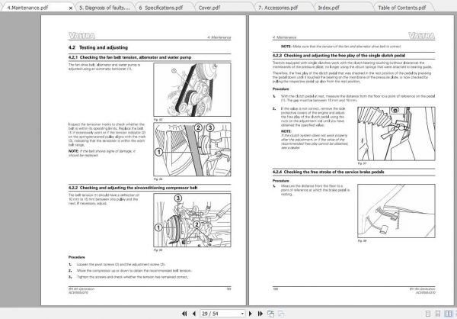Click the Valtra logo on the right page

422,36
